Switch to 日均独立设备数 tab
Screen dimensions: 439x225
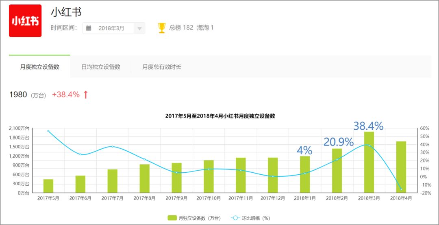pyautogui.click(x=100, y=67)
